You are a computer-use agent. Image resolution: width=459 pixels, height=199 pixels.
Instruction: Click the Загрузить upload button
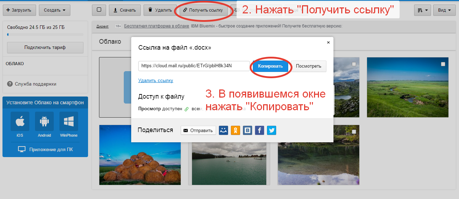pos(19,10)
